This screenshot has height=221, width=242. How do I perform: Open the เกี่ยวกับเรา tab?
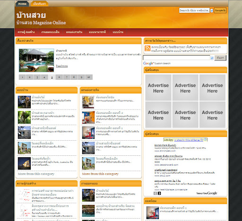click(x=39, y=4)
